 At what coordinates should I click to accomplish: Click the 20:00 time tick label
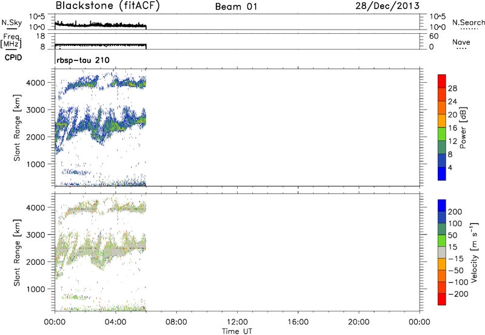(358, 322)
